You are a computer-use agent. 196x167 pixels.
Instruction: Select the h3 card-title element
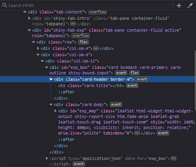91,86
